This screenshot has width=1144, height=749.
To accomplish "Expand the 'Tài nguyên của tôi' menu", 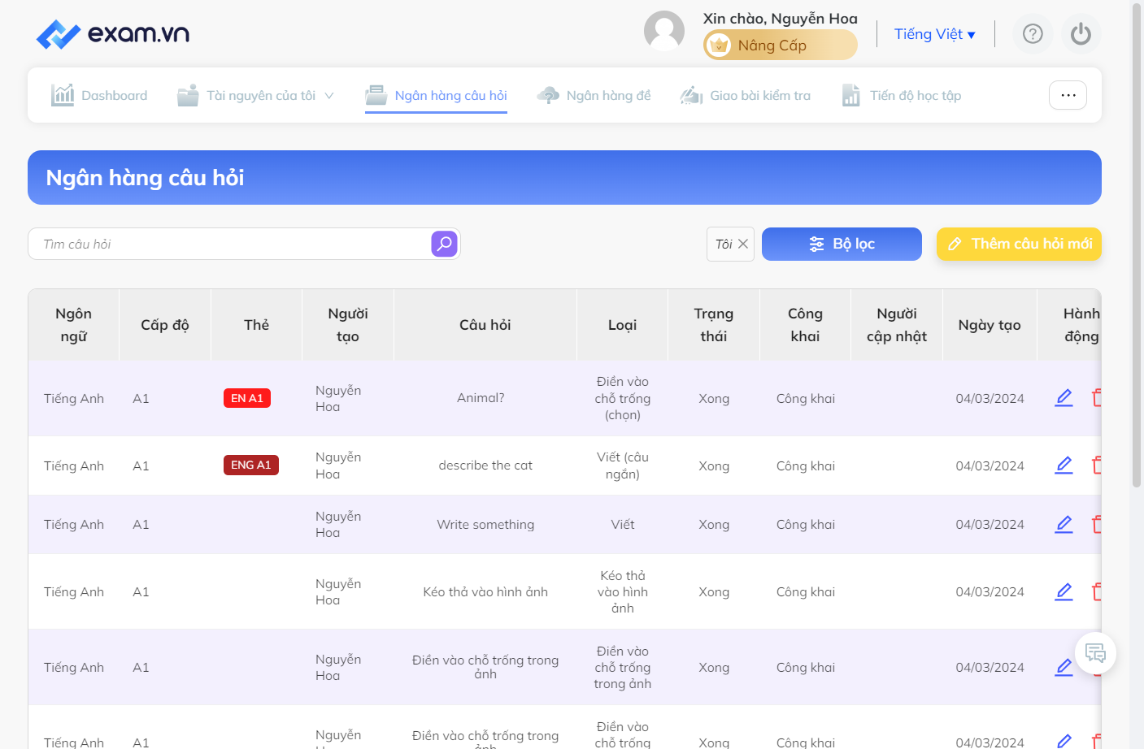I will coord(256,96).
